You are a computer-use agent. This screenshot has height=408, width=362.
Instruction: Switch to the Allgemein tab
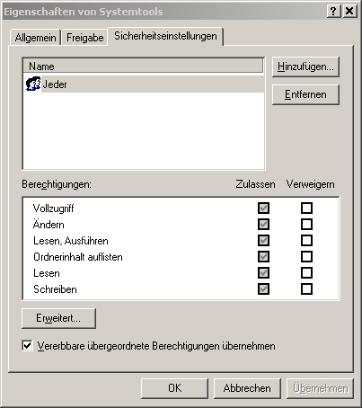pos(35,38)
